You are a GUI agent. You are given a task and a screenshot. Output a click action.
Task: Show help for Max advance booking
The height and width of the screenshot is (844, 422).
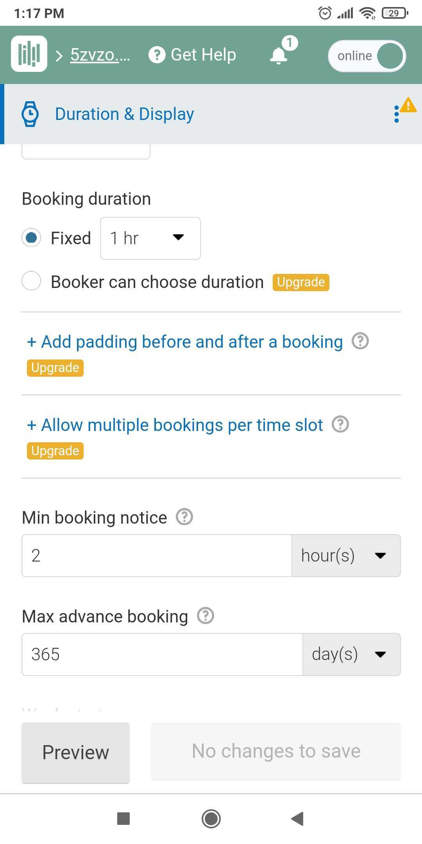206,616
